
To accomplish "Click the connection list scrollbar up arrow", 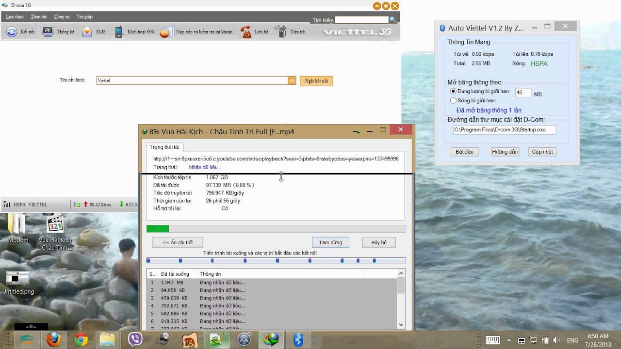I will (401, 274).
